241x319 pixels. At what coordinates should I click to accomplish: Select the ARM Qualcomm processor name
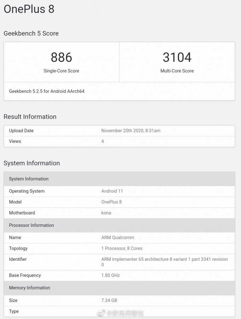tap(117, 237)
